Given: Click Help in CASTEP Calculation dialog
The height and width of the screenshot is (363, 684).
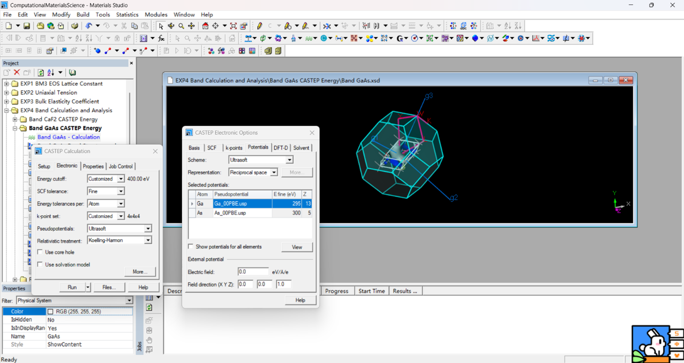Looking at the screenshot, I should 143,287.
